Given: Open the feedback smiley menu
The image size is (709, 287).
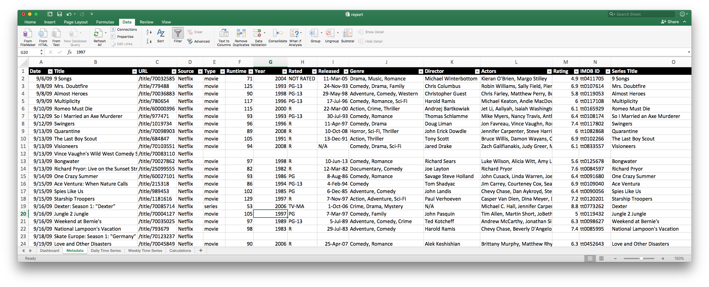Looking at the screenshot, I should 684,14.
